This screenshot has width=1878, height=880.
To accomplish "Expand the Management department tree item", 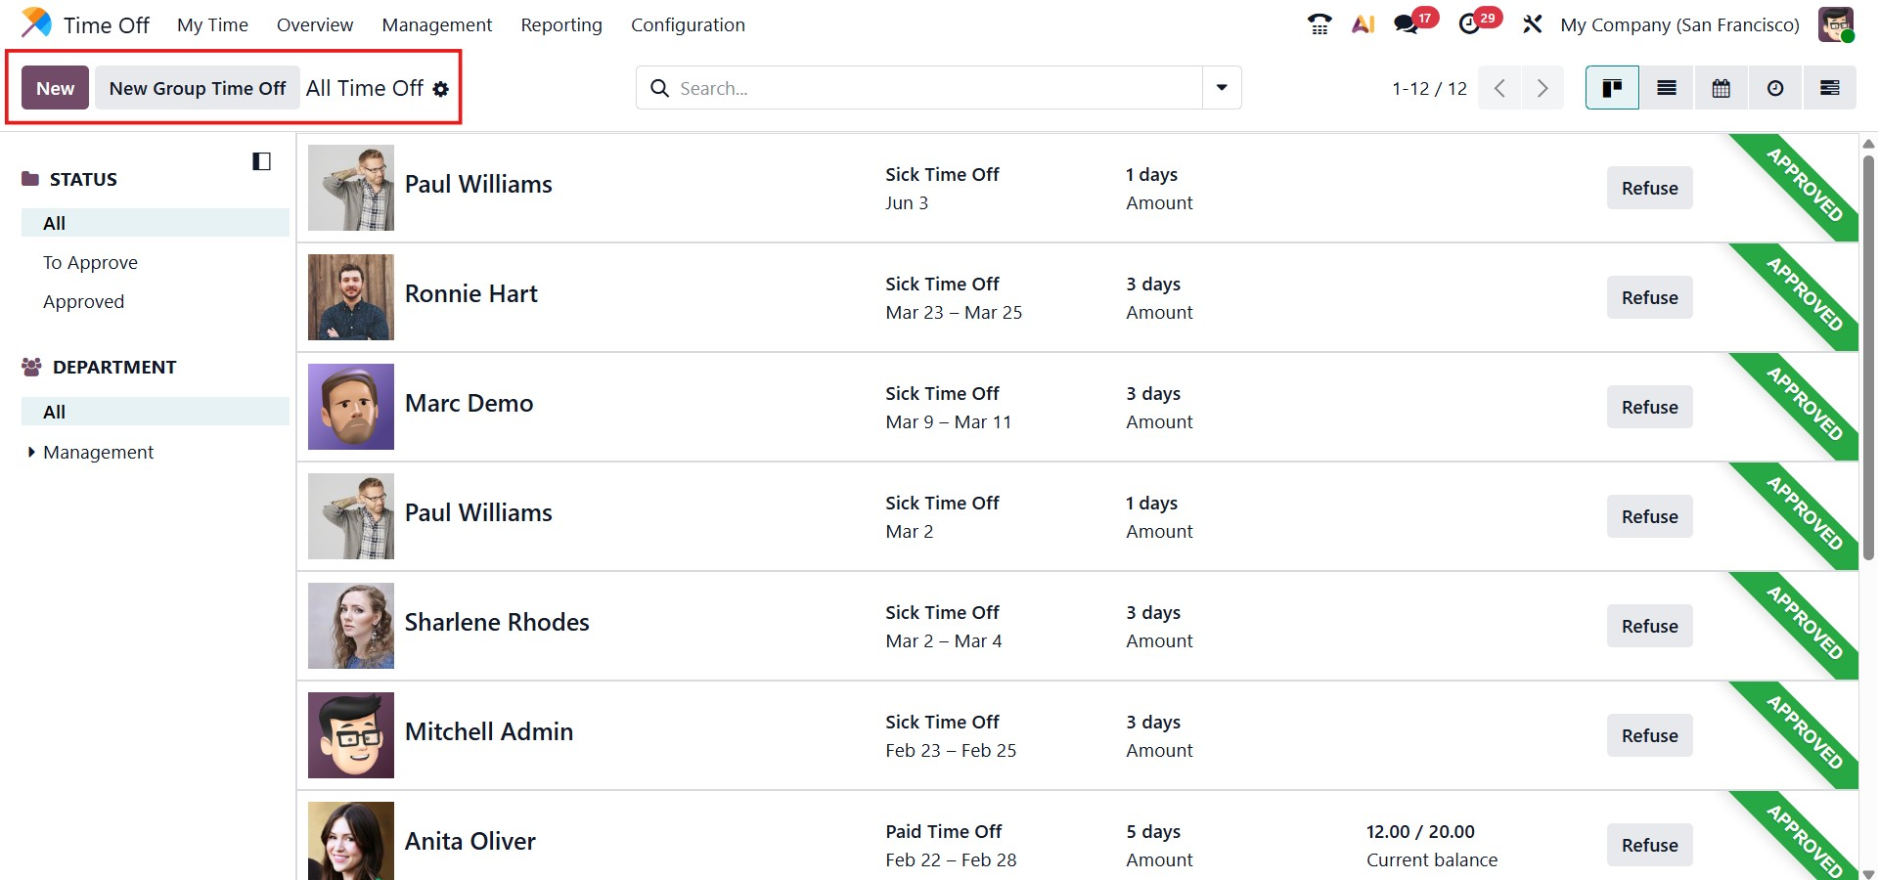I will pos(31,452).
